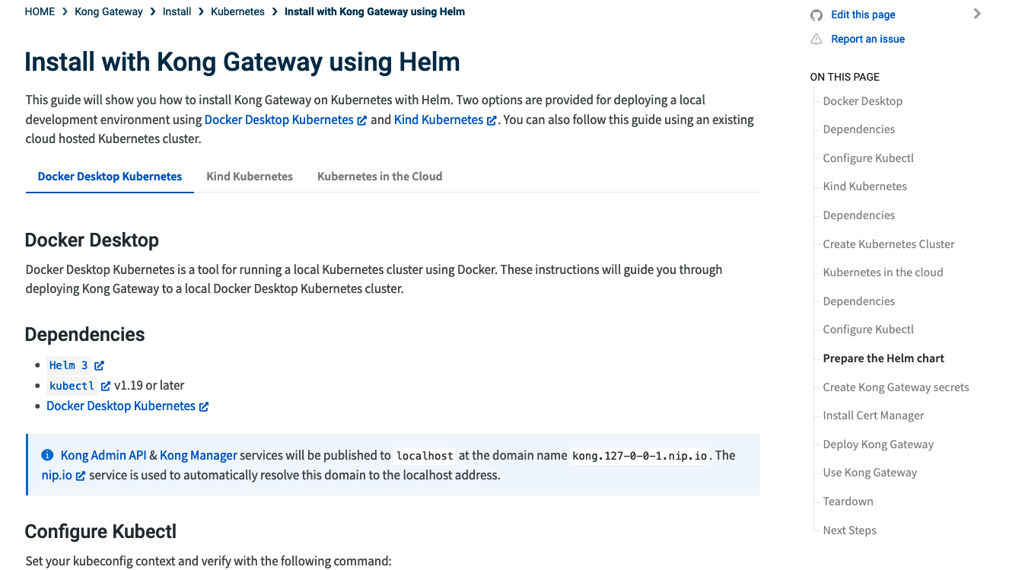Collapse the sidebar using the right chevron arrow
The width and height of the screenshot is (1025, 570).
(x=977, y=13)
